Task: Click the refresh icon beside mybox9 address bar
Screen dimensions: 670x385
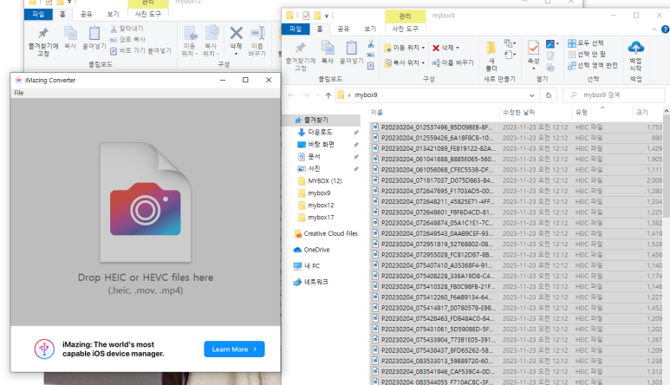Action: (549, 95)
